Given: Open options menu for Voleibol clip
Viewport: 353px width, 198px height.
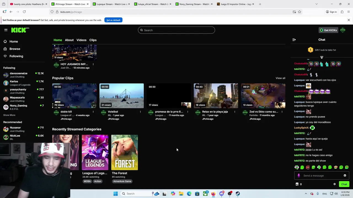Looking at the screenshot, I should [140, 112].
